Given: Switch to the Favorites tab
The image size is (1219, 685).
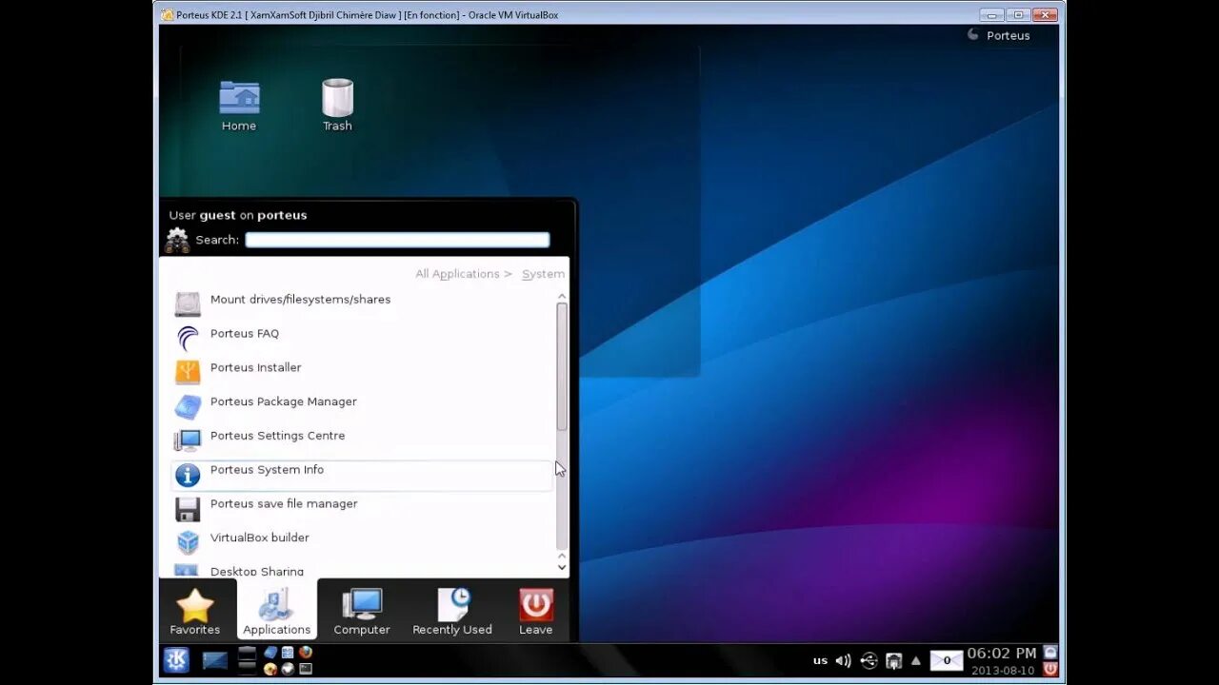Looking at the screenshot, I should point(195,611).
